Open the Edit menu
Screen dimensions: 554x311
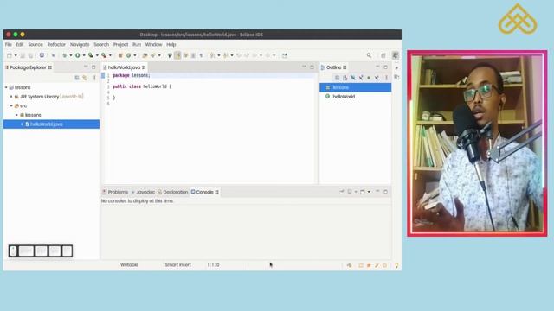(x=20, y=44)
